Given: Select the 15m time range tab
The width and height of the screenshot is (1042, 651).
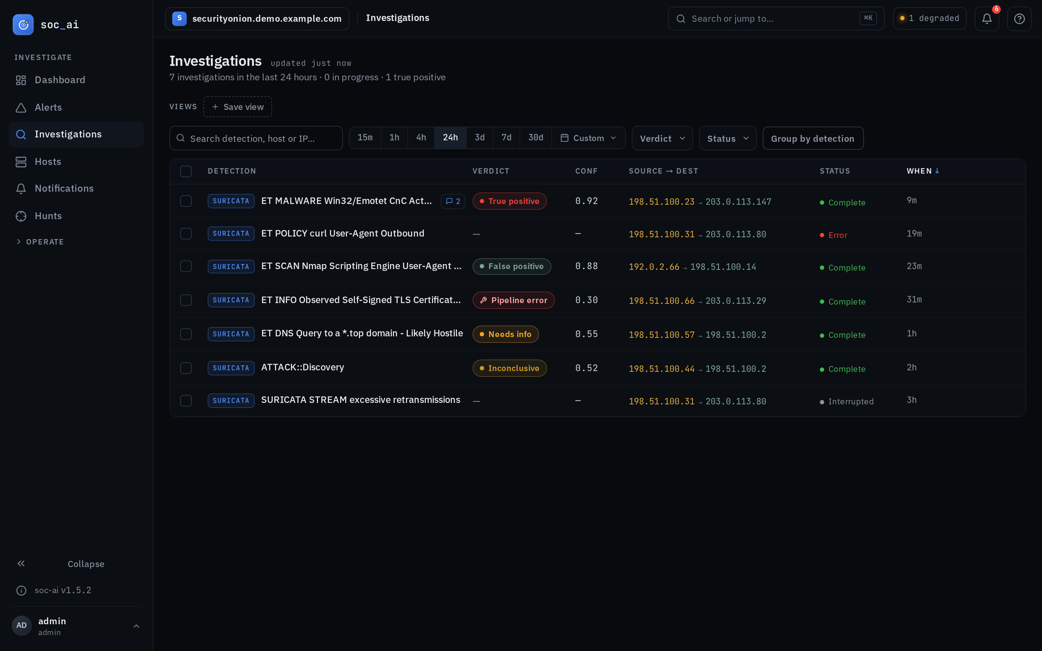Looking at the screenshot, I should point(365,138).
